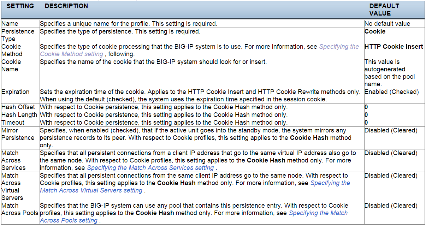This screenshot has width=426, height=225.
Task: Select the bold Cookie default value cell
Action: click(x=375, y=31)
